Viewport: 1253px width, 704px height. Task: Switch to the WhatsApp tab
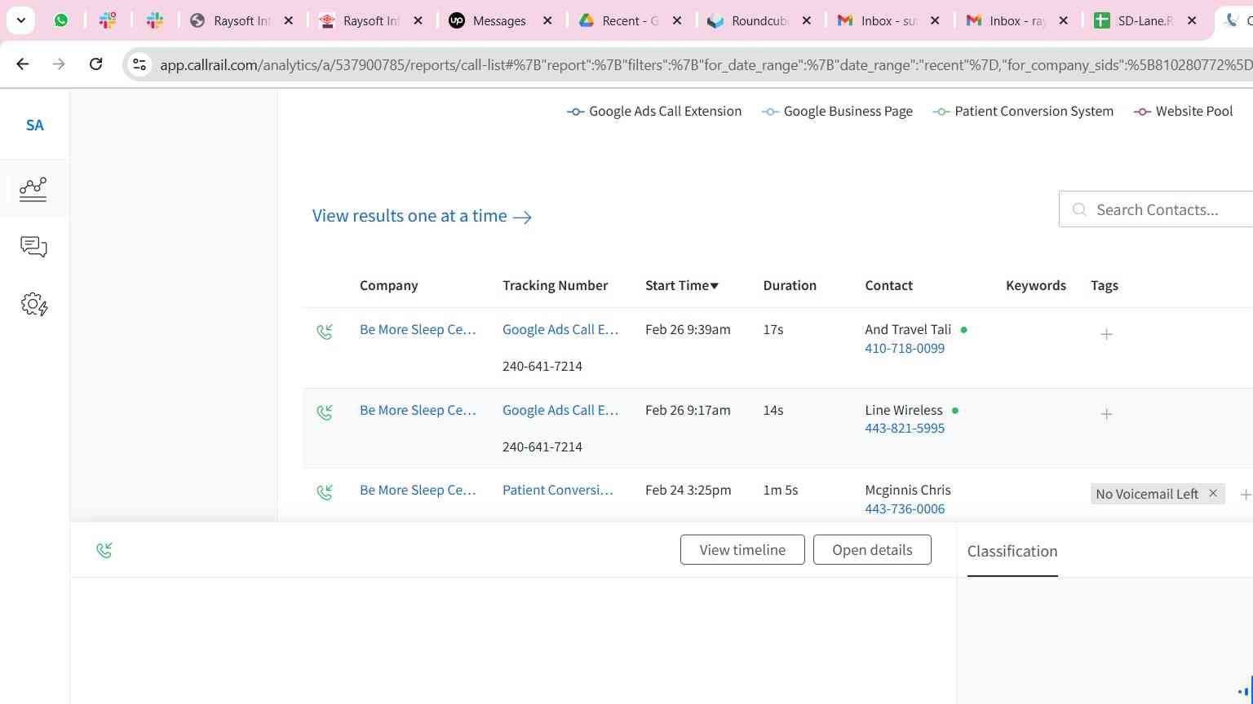point(61,20)
